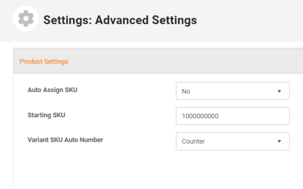
Task: Click the 'Variant SKU Auto Number' label
Action: click(65, 140)
